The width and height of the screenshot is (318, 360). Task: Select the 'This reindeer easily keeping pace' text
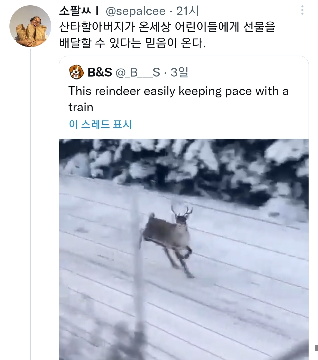click(x=177, y=99)
